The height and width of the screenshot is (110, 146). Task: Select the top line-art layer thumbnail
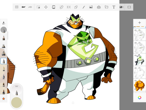pos(140,34)
